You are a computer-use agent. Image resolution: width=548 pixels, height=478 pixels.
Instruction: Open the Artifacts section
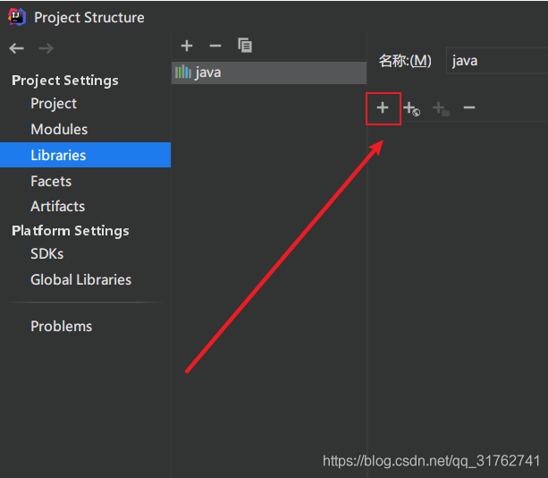click(x=57, y=206)
